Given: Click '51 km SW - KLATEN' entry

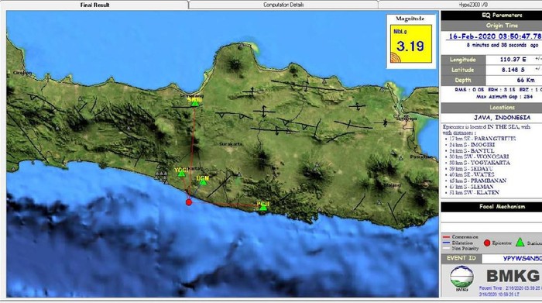Looking at the screenshot, I should pos(474,193).
